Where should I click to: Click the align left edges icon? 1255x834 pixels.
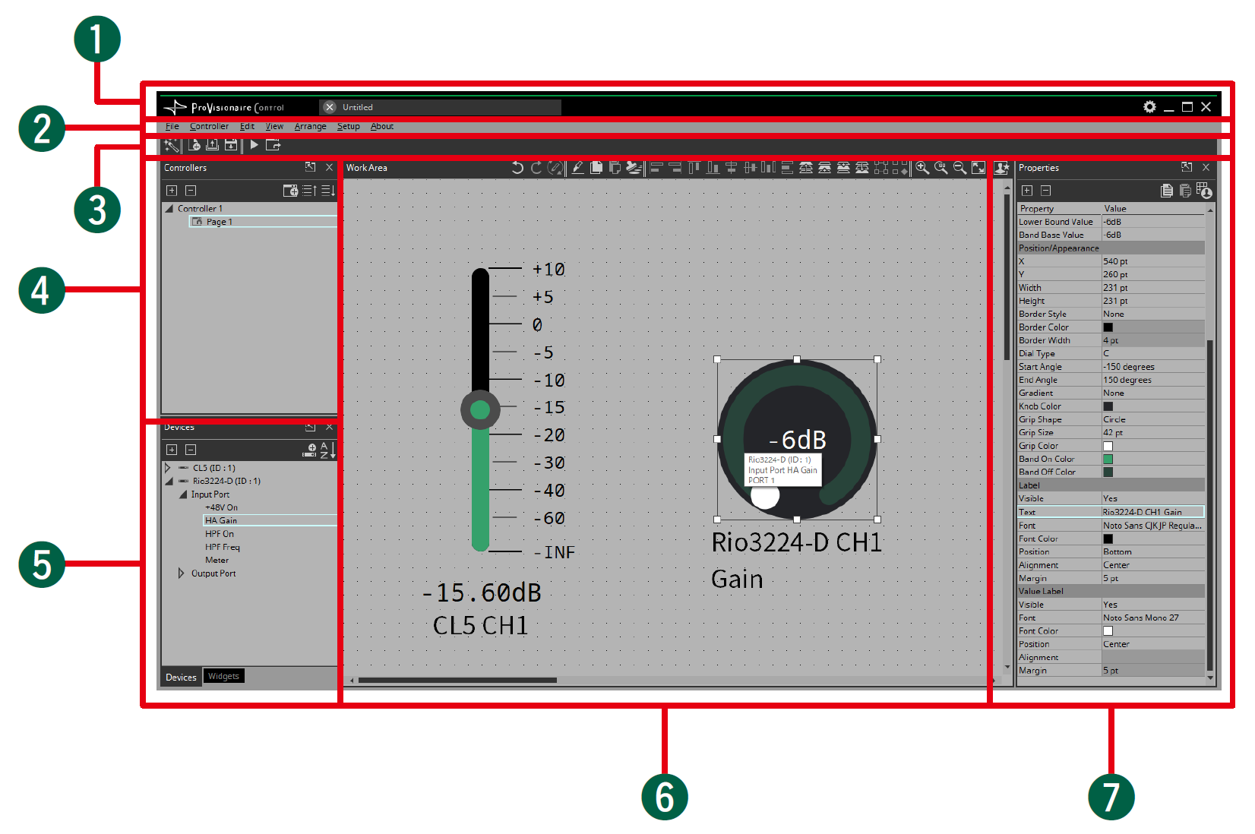(656, 168)
